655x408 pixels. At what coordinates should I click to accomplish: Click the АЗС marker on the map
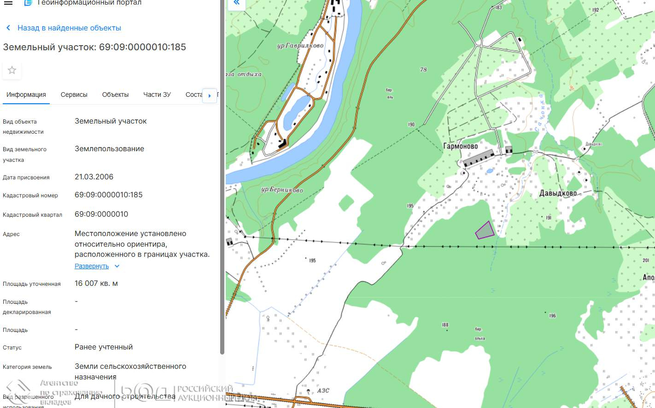[x=323, y=390]
